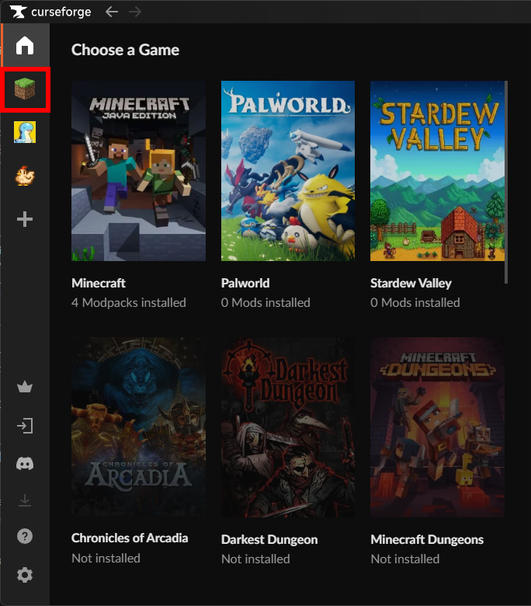Open the crown premium icon
The image size is (531, 606).
pos(25,387)
